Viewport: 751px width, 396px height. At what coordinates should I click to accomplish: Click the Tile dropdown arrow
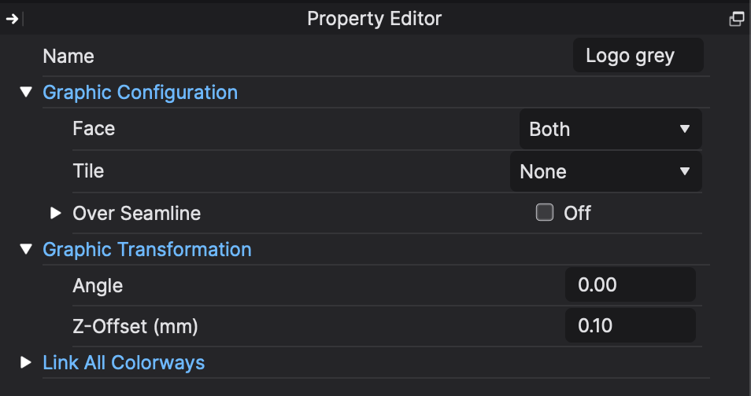click(x=685, y=171)
